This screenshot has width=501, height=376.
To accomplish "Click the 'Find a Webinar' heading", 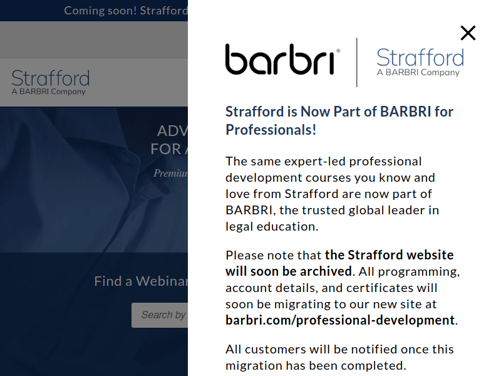I will click(x=141, y=281).
